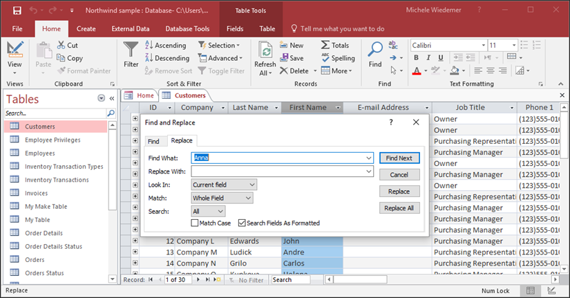Expand the Company N row plus box

(135, 263)
